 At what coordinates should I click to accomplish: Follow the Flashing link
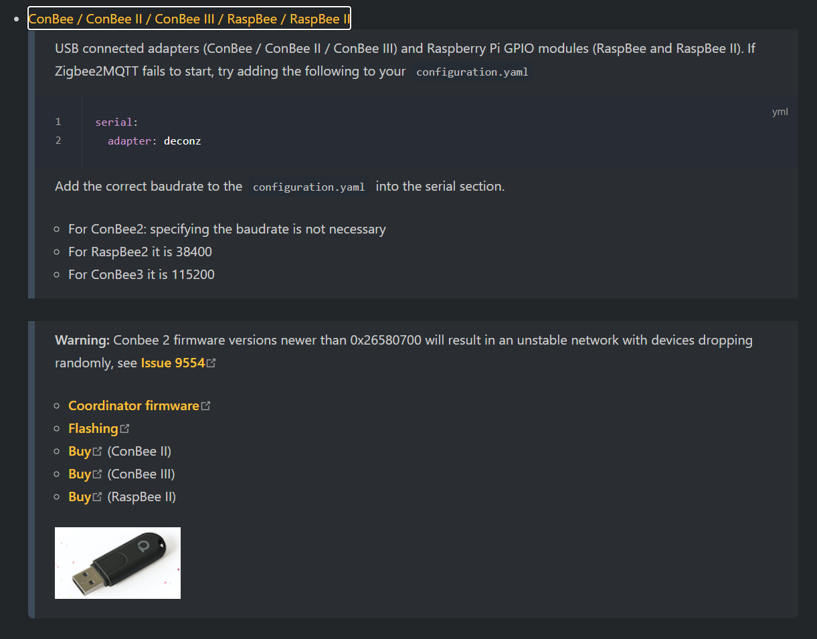[x=93, y=428]
